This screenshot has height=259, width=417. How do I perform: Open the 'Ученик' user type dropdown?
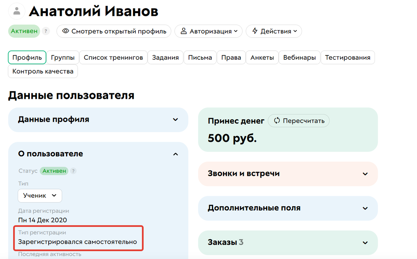pos(40,196)
